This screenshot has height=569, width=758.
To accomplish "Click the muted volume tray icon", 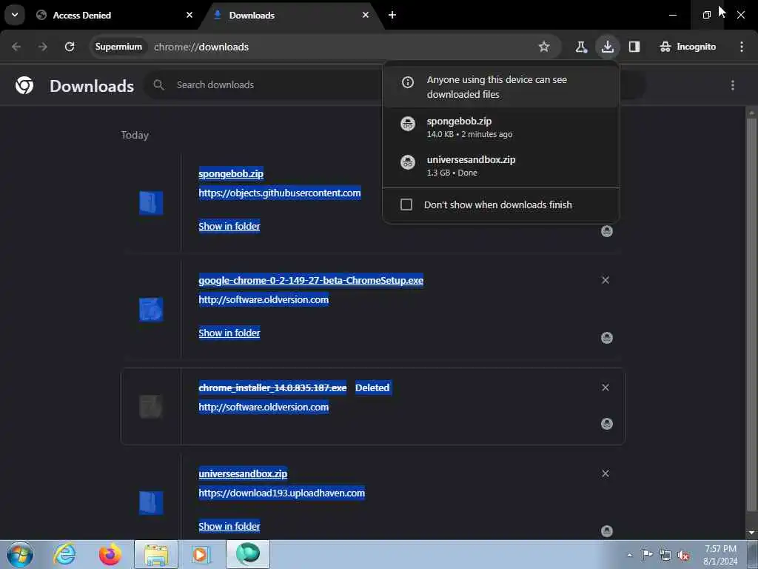I will pos(683,555).
